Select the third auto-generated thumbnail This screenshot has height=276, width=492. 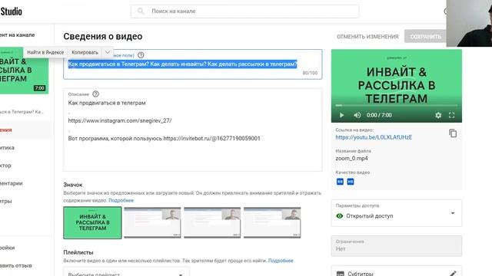(x=212, y=222)
